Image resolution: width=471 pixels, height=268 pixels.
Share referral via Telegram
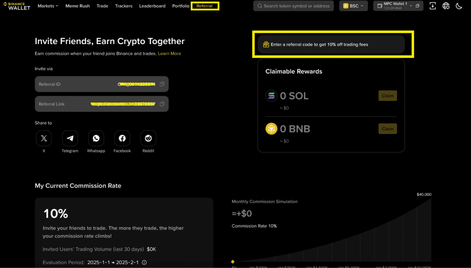pyautogui.click(x=70, y=138)
